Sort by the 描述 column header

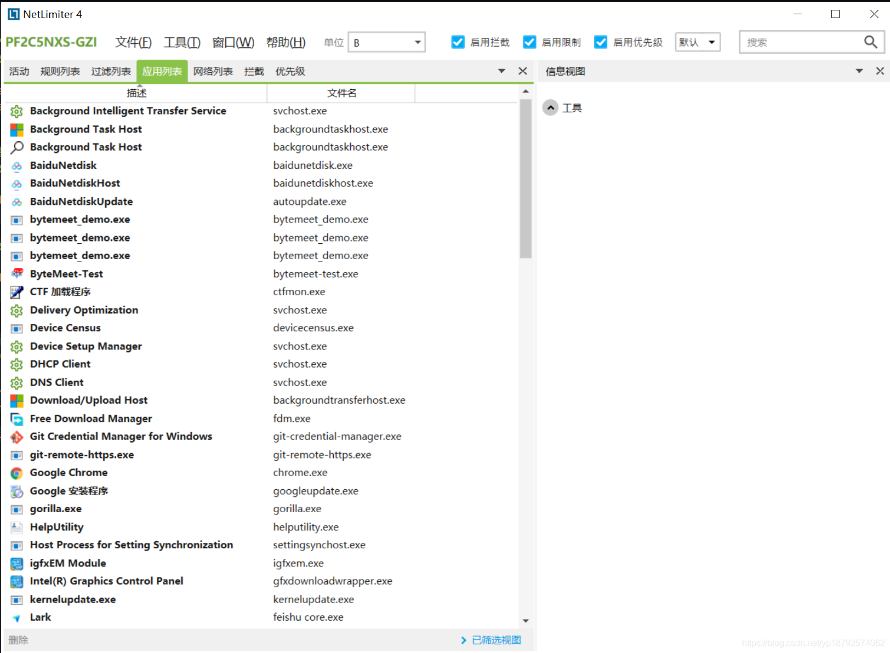[x=136, y=93]
